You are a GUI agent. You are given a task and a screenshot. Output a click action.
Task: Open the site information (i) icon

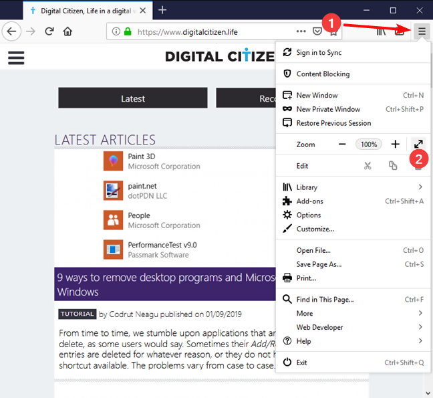116,31
